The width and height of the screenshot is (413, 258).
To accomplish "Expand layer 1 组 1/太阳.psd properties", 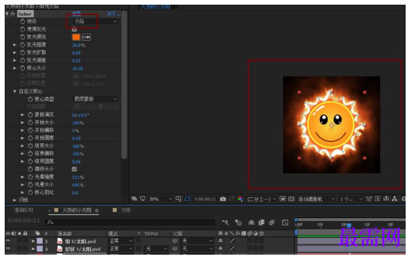I will pos(33,241).
